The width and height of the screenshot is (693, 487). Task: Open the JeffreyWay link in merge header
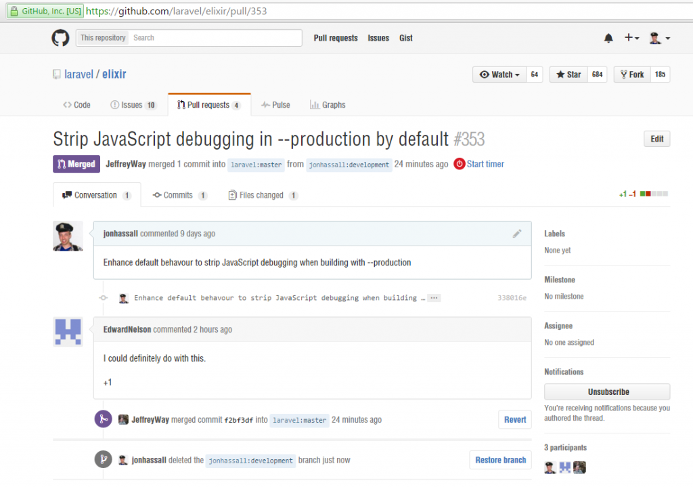tap(125, 164)
